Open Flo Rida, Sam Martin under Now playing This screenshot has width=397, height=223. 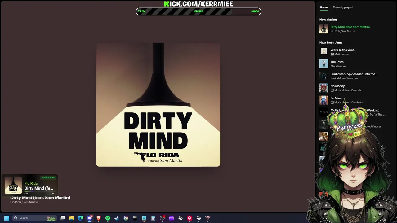343,31
